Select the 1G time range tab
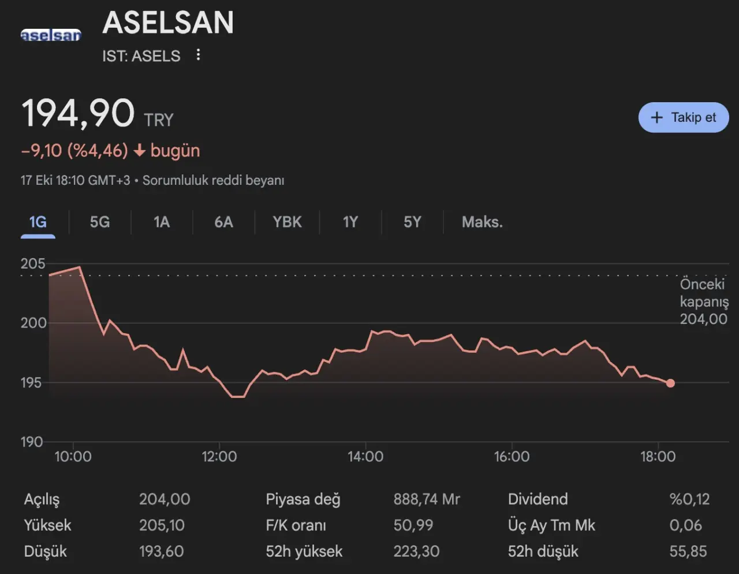 tap(38, 222)
